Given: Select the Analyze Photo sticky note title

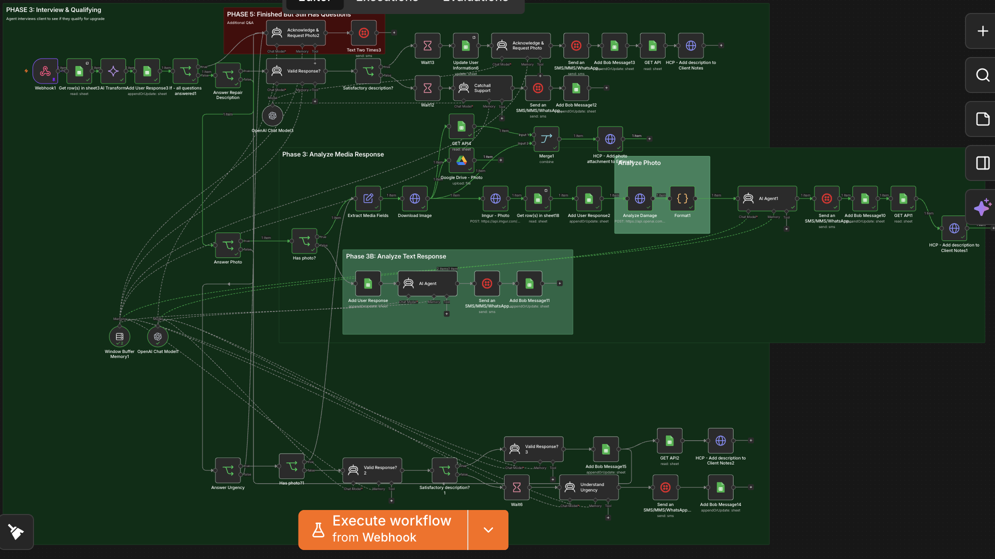Looking at the screenshot, I should [x=639, y=163].
